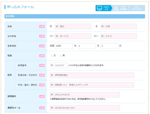Screen dimensions: 150x114
Task: Select the STEP1 入力 step label
Action: (x=107, y=8)
